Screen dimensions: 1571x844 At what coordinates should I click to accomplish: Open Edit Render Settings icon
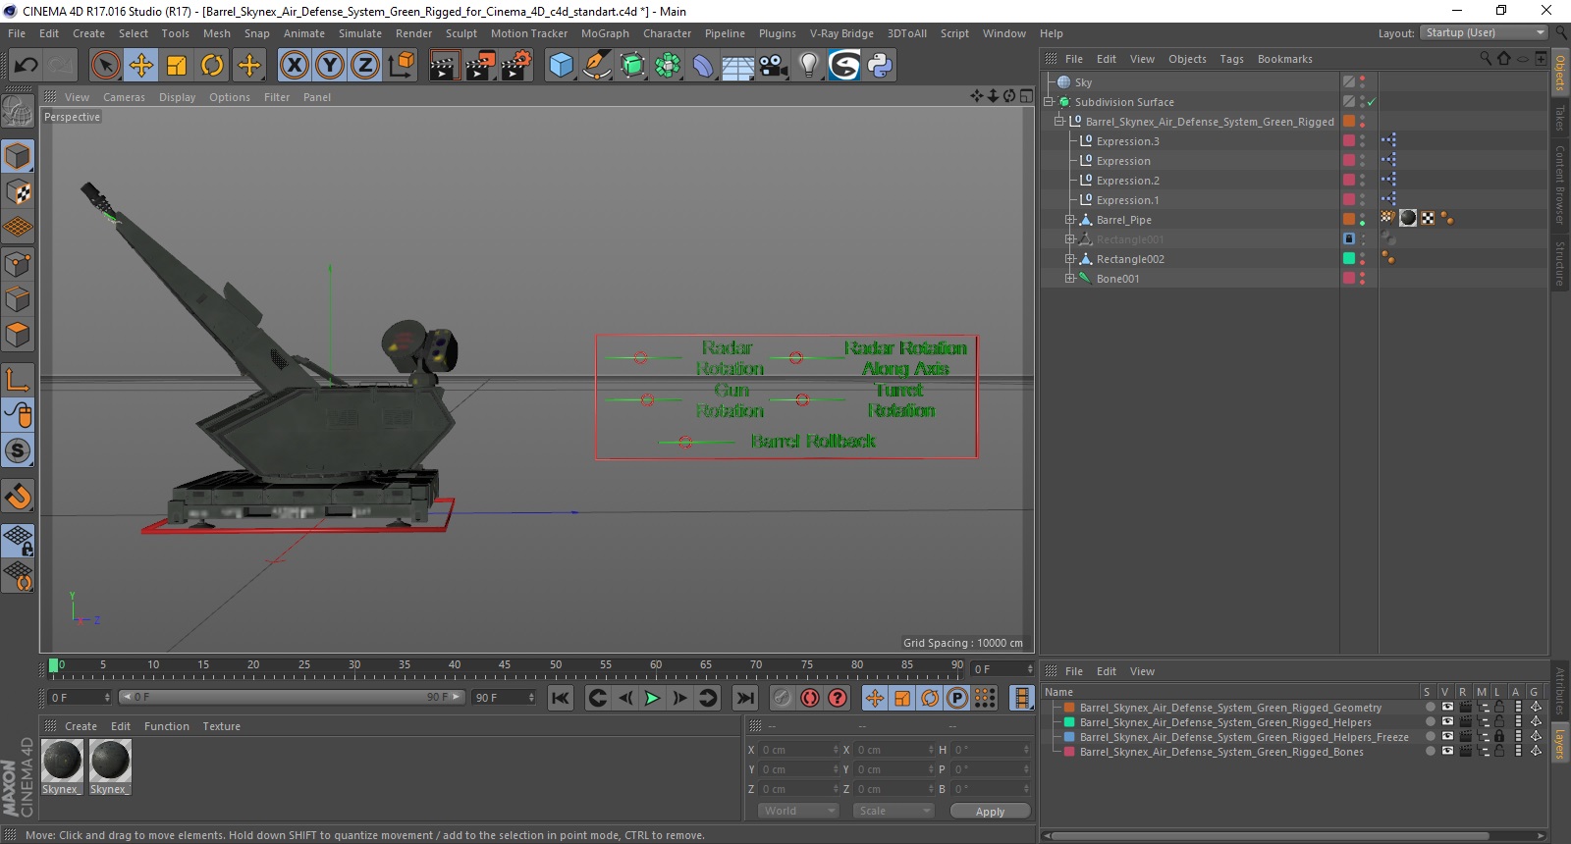pyautogui.click(x=516, y=66)
